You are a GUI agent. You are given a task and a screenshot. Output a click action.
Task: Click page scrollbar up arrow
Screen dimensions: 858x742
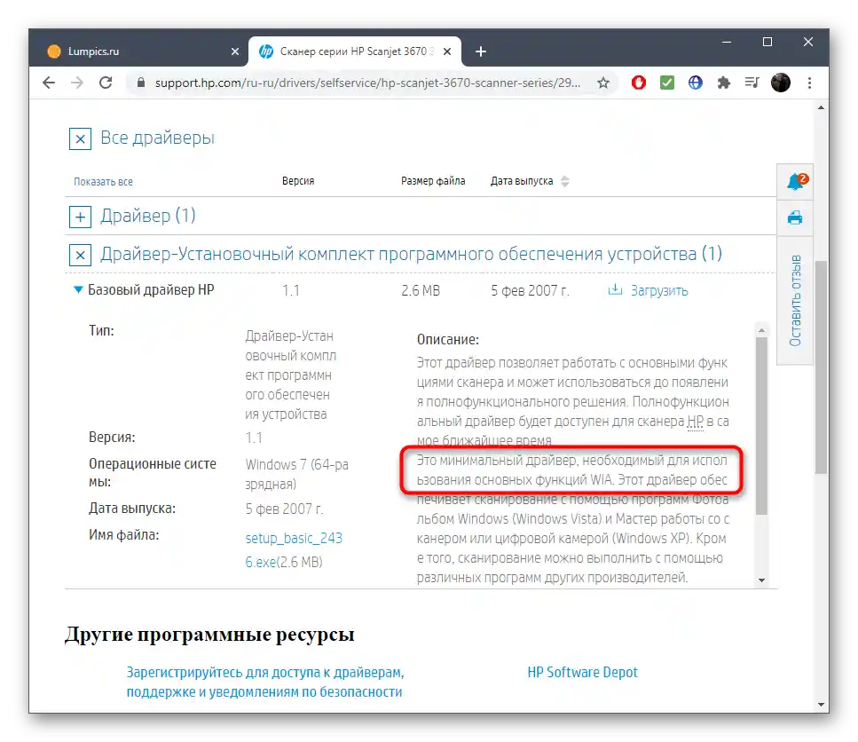[821, 107]
